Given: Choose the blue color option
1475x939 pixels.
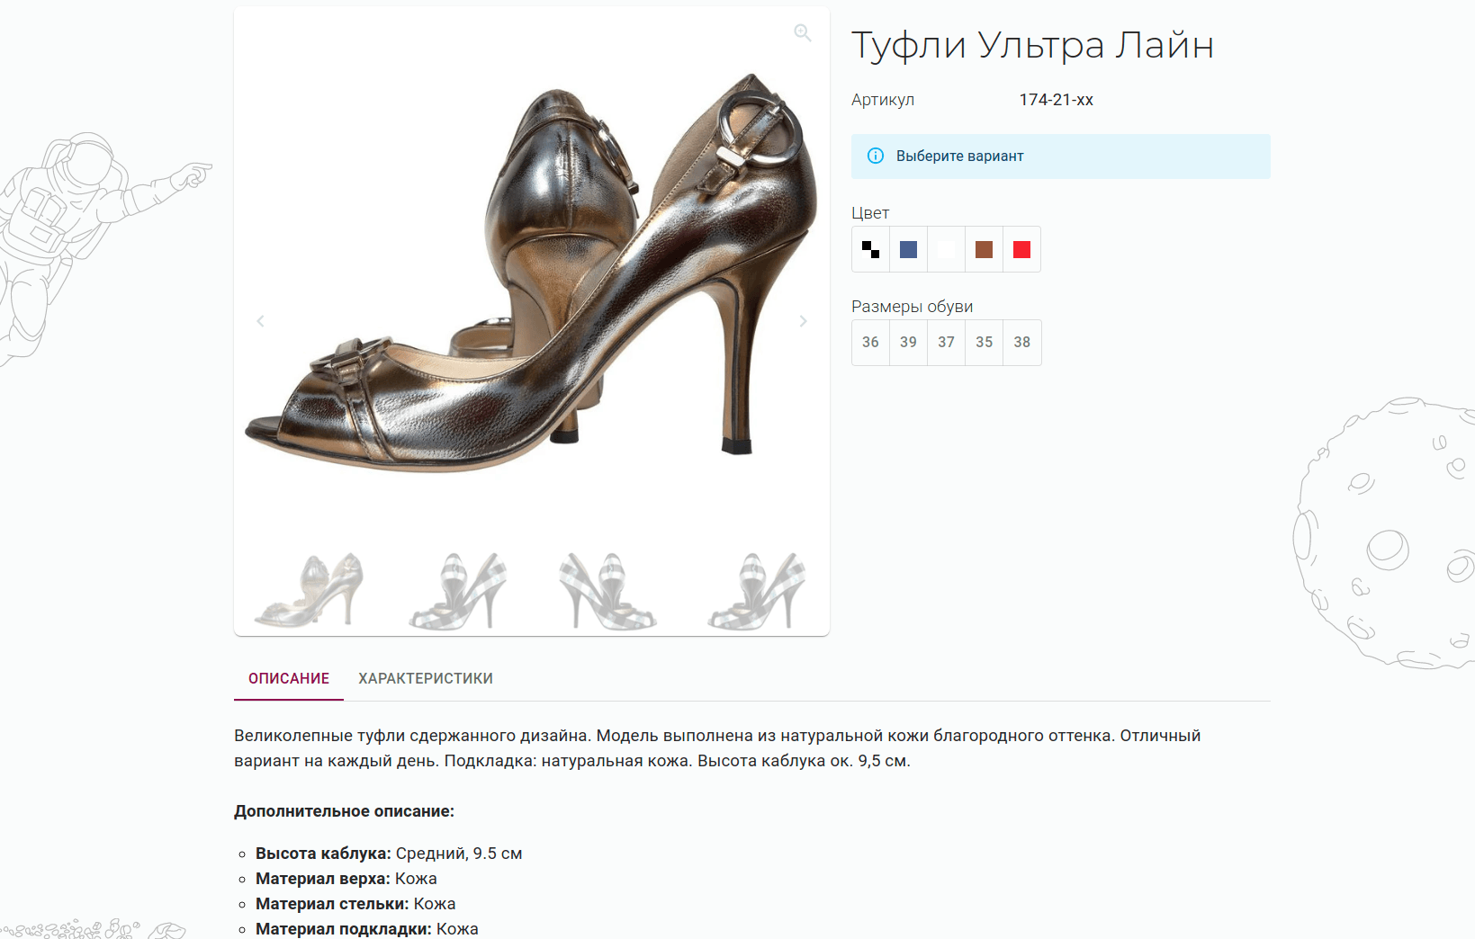Looking at the screenshot, I should 909,249.
